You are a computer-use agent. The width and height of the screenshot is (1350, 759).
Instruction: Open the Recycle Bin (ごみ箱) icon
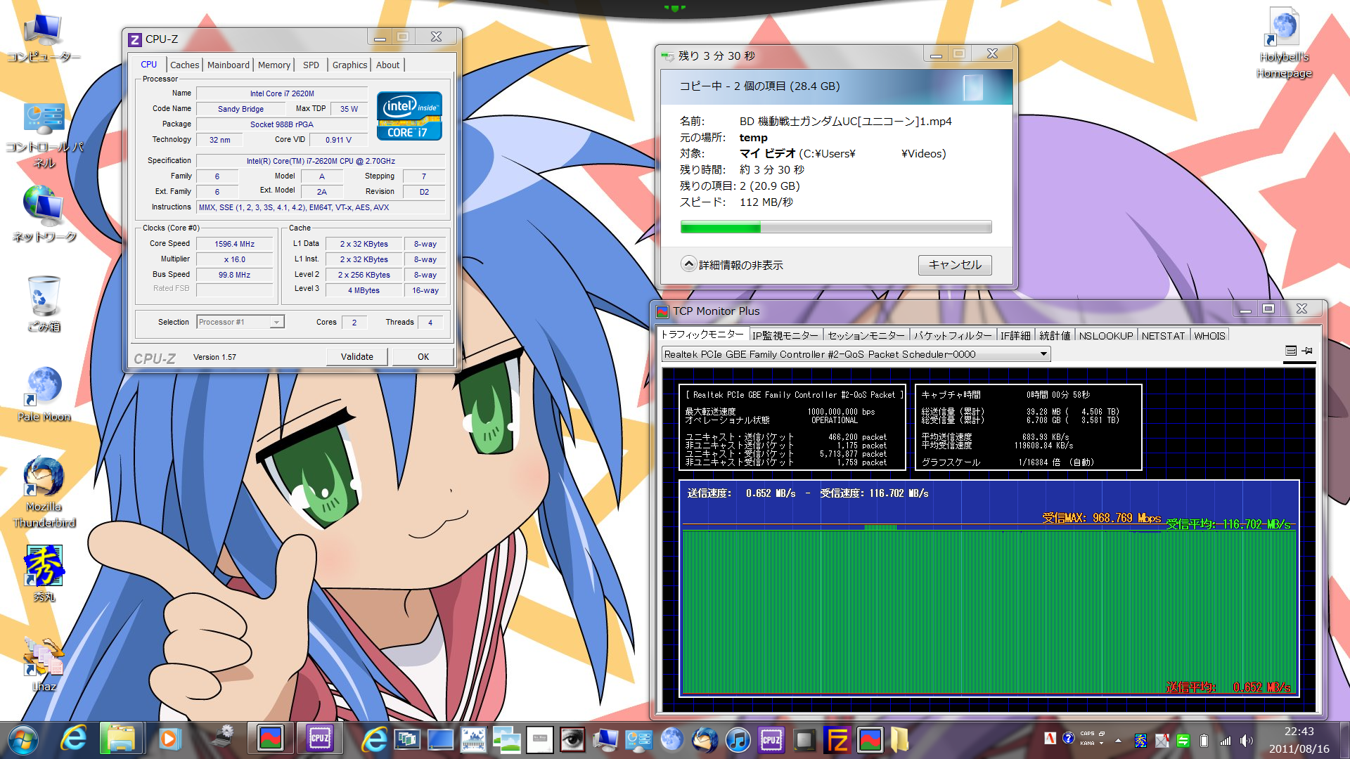[44, 297]
